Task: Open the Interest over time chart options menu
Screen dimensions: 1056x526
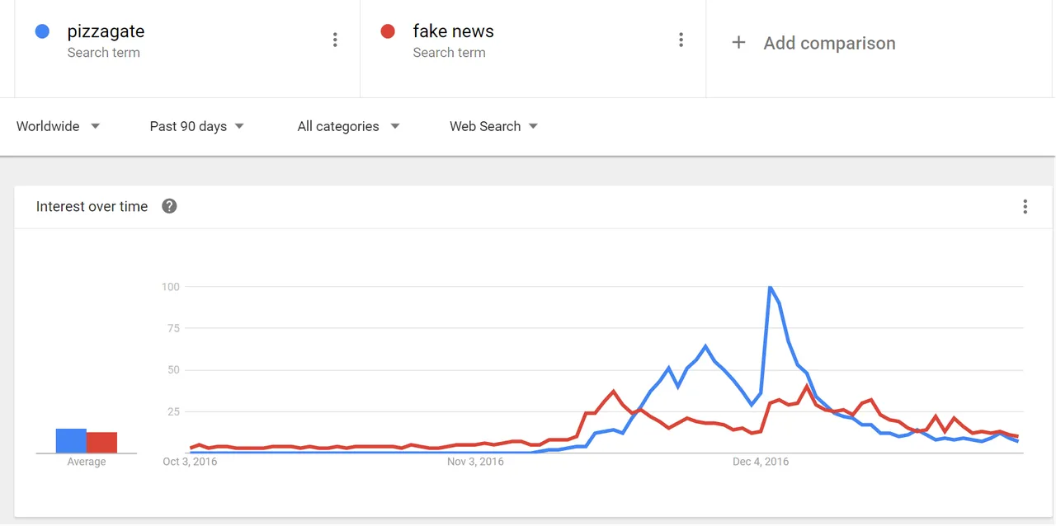Action: (x=1025, y=206)
